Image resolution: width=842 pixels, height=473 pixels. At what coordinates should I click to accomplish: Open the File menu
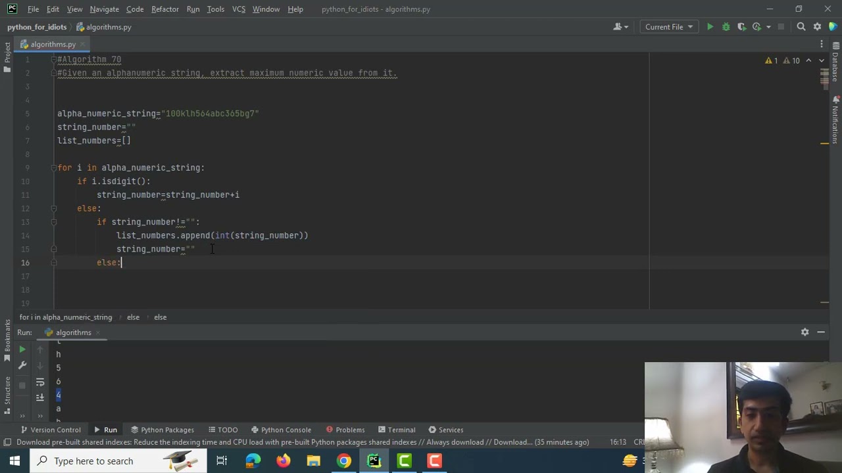pyautogui.click(x=33, y=9)
